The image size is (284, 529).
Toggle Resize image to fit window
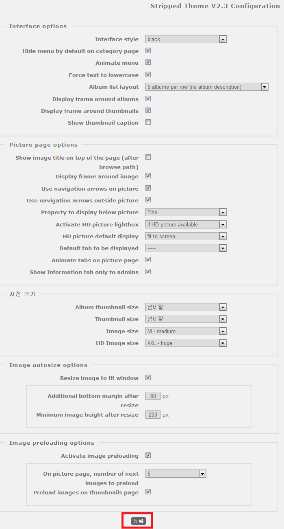pos(148,378)
